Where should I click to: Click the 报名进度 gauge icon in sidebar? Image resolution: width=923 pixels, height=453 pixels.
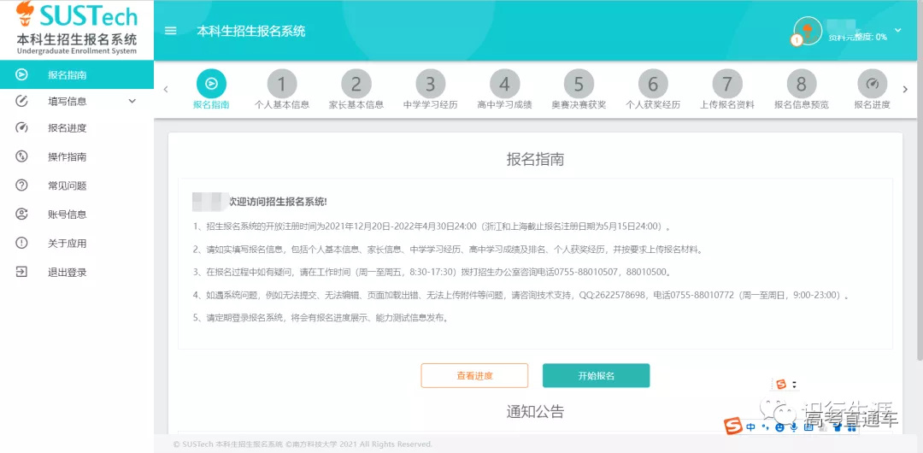(21, 127)
